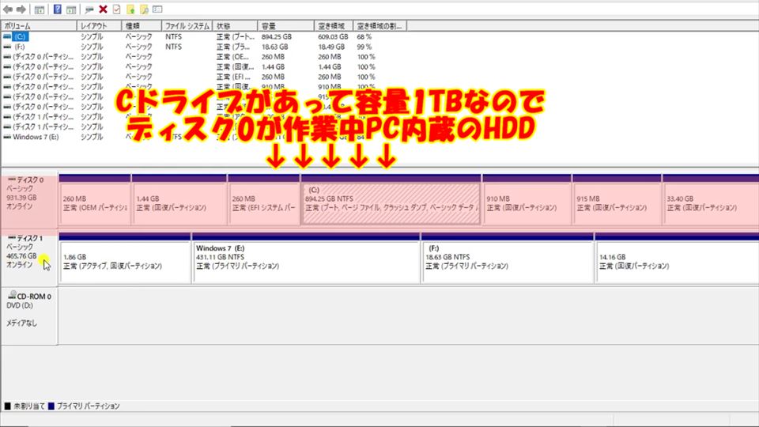The image size is (759, 427).
Task: Sort by the ボリューム column header
Action: point(39,26)
